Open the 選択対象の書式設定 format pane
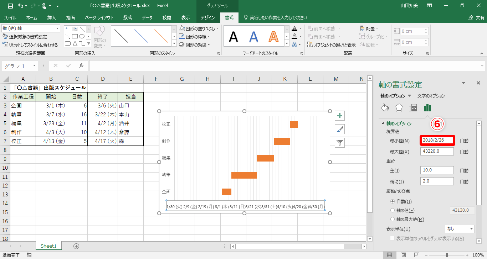487x259 pixels. click(25, 37)
